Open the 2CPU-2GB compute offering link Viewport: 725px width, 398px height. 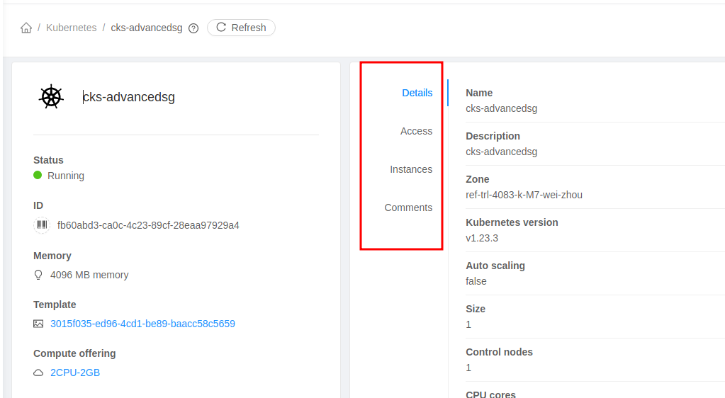tap(75, 373)
